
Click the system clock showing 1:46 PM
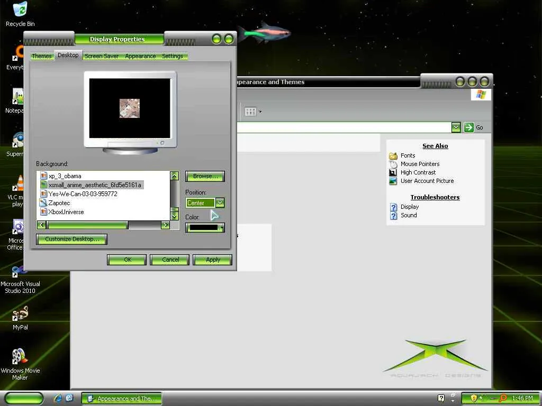(x=522, y=398)
